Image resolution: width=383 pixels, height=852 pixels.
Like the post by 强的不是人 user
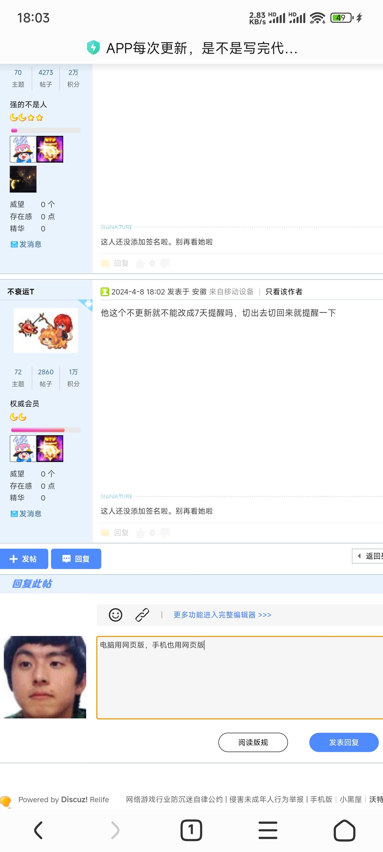[141, 263]
